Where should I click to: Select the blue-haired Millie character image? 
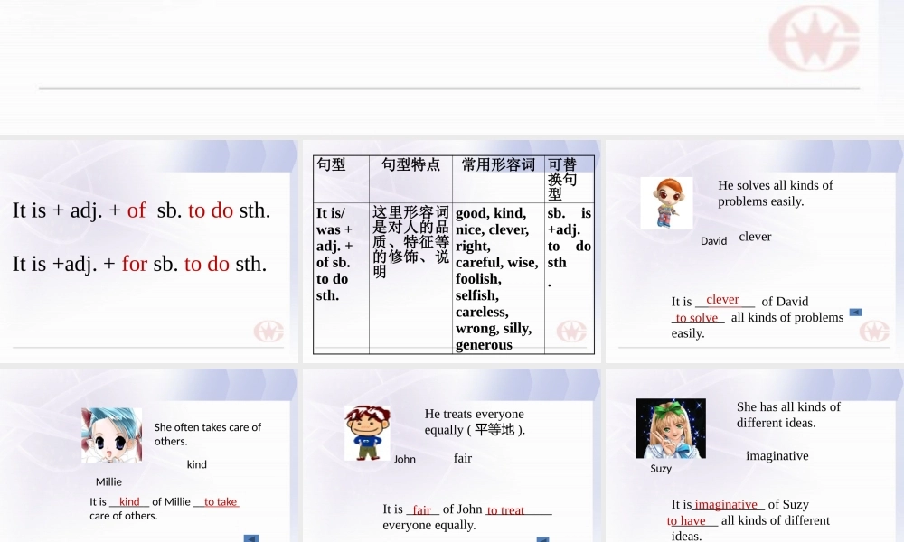(112, 435)
